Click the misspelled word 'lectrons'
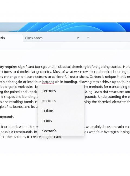This screenshot has width=130, height=176. pos(48,82)
